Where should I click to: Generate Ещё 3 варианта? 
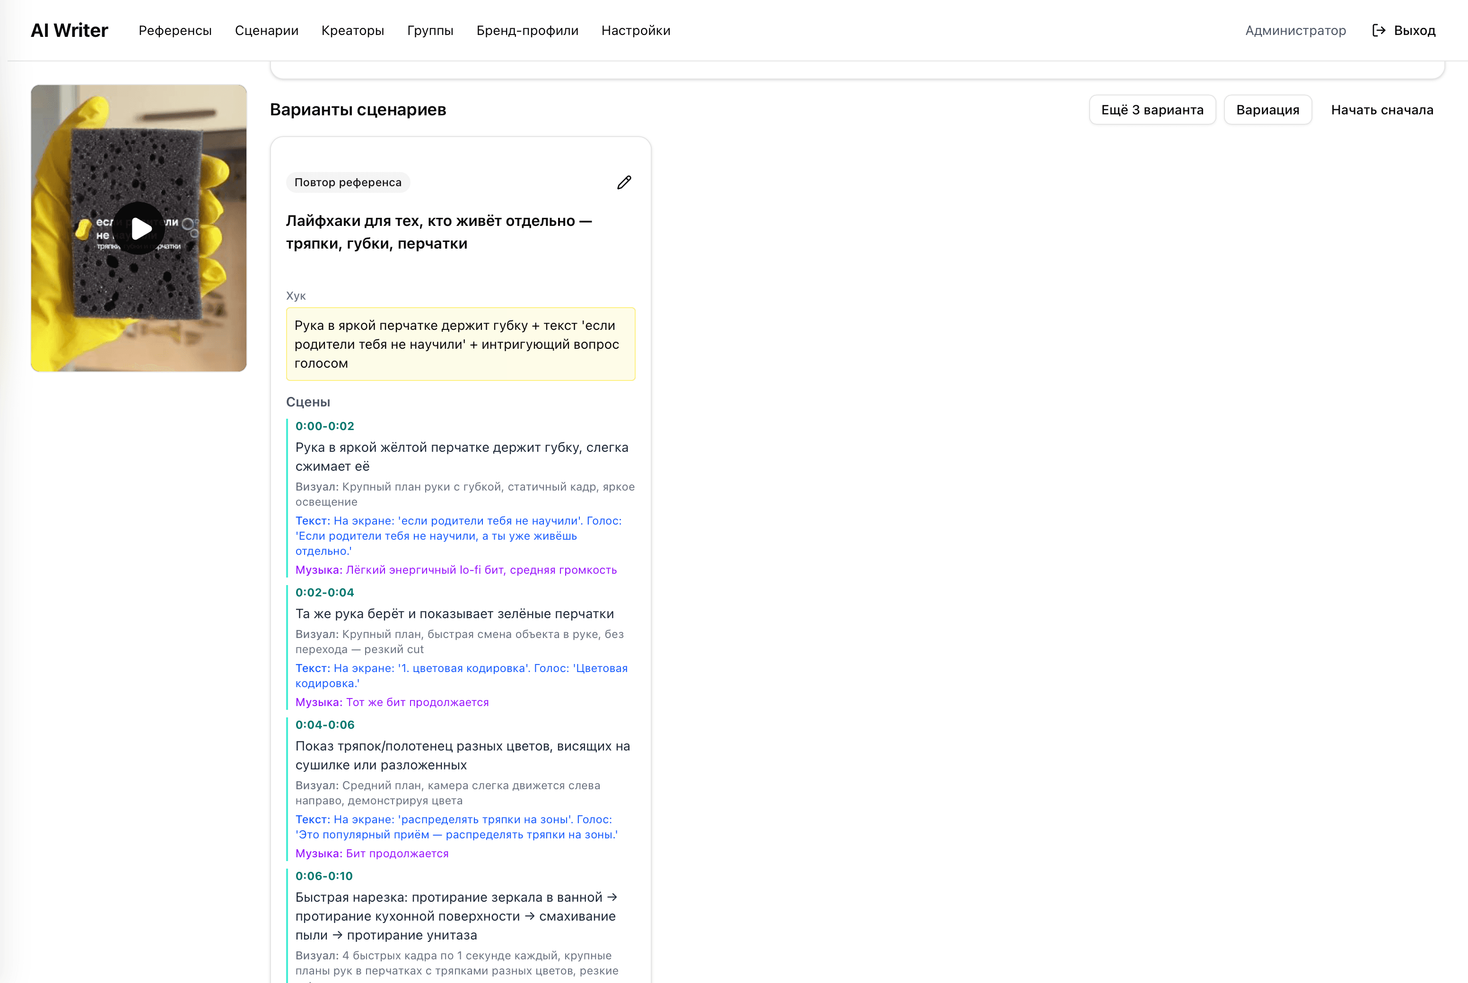tap(1153, 110)
